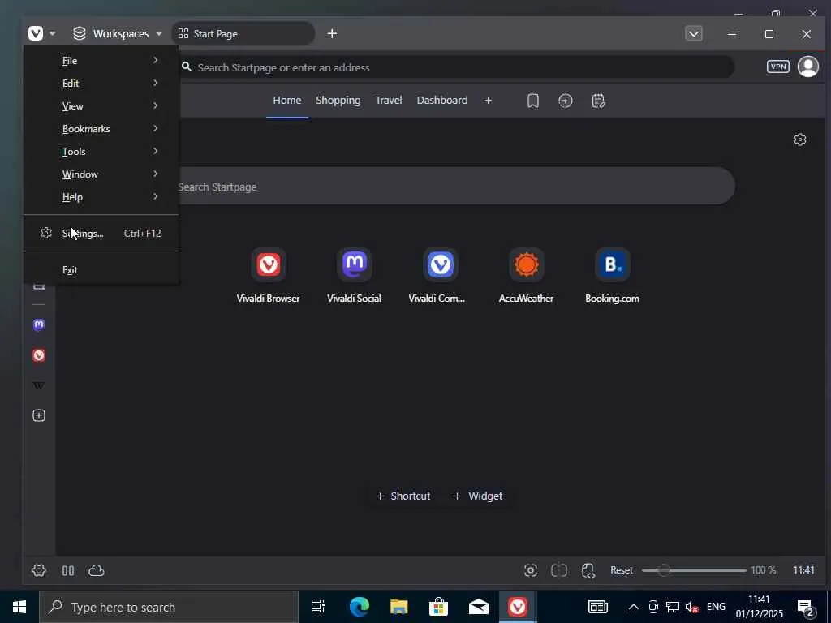Open start page settings gear

pyautogui.click(x=800, y=140)
